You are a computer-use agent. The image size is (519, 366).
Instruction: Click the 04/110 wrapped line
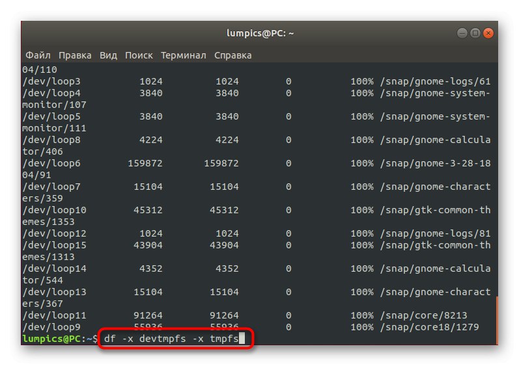point(40,70)
